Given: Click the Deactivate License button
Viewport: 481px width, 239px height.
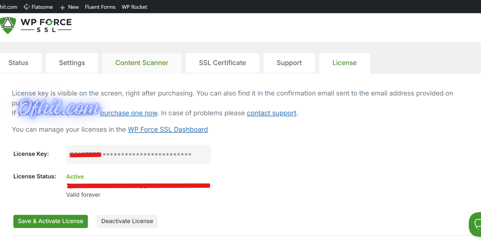Looking at the screenshot, I should coord(127,221).
